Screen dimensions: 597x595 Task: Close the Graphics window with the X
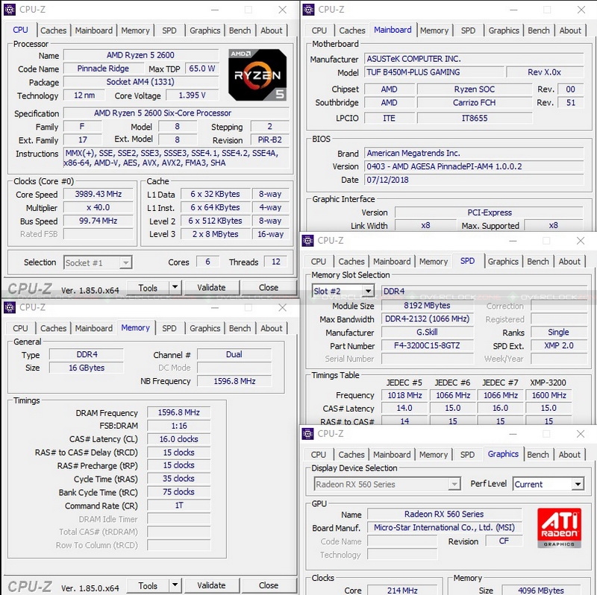click(581, 433)
